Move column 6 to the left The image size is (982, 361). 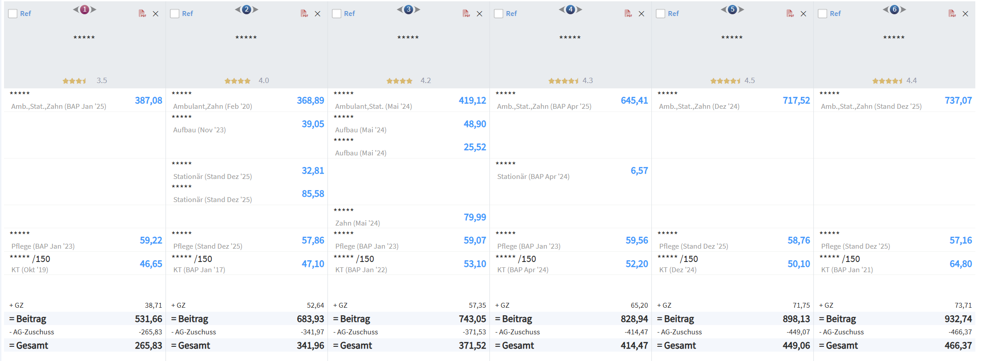point(886,9)
